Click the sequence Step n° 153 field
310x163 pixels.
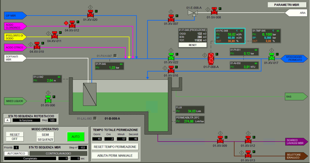click(83, 147)
